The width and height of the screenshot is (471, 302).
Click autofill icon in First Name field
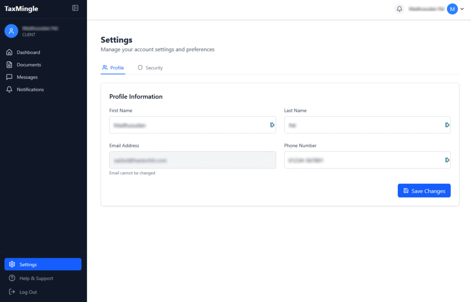coord(272,125)
